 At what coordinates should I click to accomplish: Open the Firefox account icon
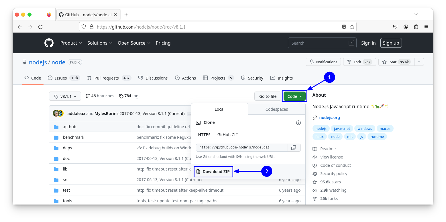406,27
